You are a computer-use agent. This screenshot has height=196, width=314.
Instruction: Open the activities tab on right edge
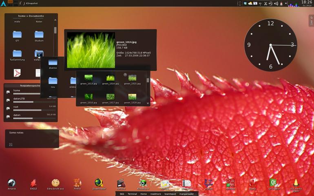pyautogui.click(x=311, y=21)
